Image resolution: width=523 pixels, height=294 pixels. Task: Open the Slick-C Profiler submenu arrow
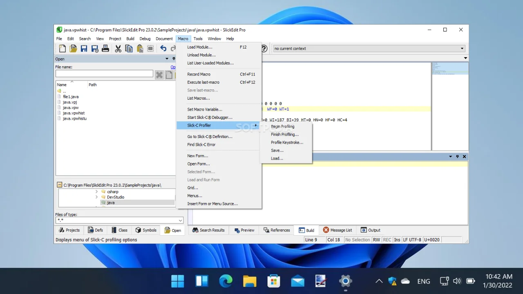tap(256, 125)
